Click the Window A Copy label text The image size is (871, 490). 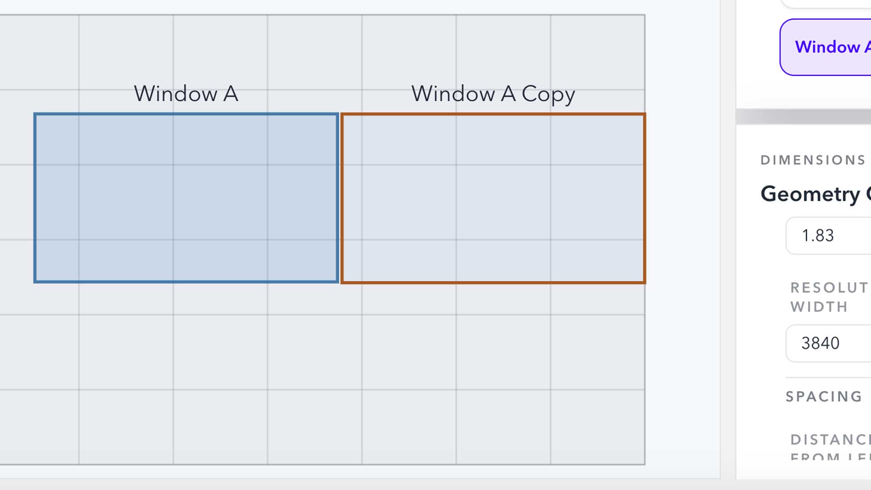click(493, 94)
